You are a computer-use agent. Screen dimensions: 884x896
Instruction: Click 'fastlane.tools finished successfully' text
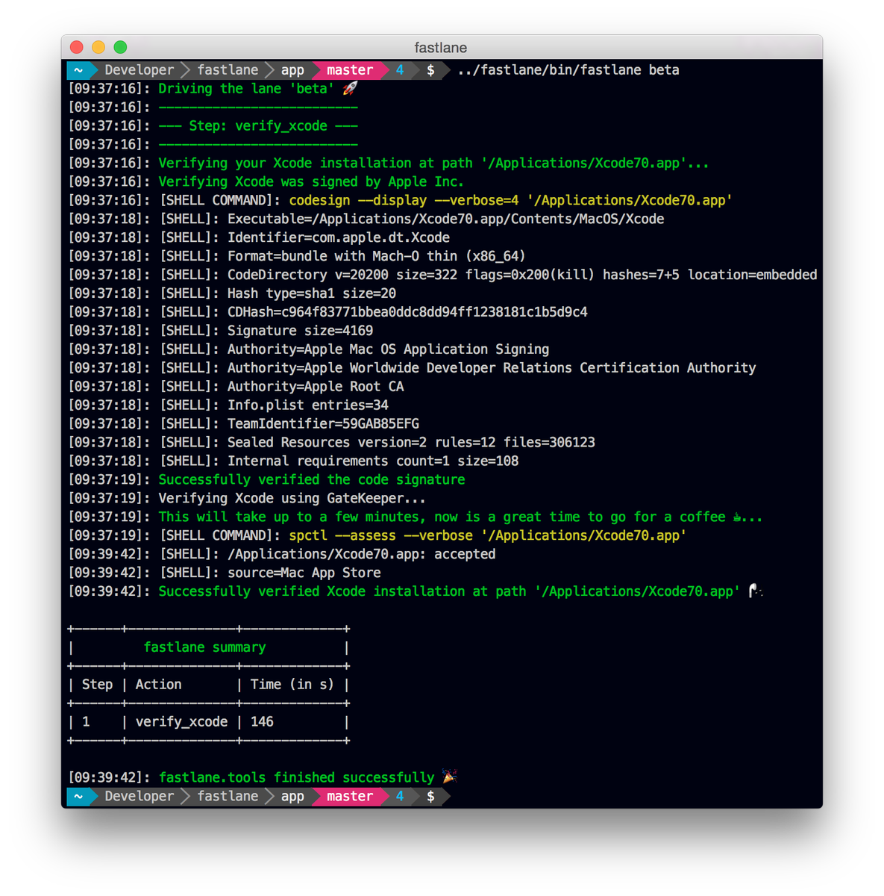[x=296, y=777]
